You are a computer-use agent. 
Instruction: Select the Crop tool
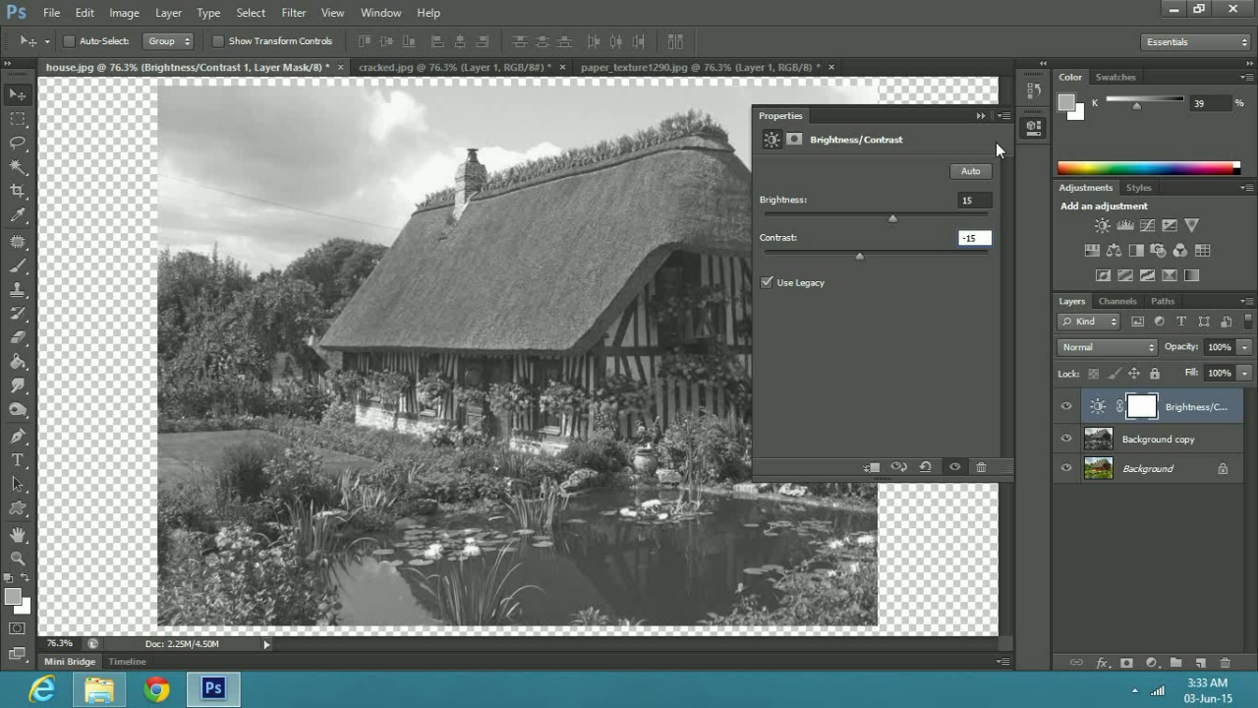coord(18,192)
